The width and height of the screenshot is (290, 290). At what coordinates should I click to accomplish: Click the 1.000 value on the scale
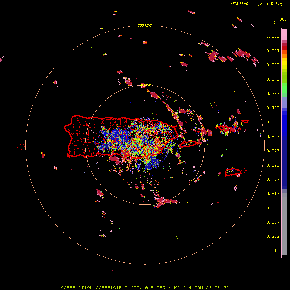[x=273, y=36]
